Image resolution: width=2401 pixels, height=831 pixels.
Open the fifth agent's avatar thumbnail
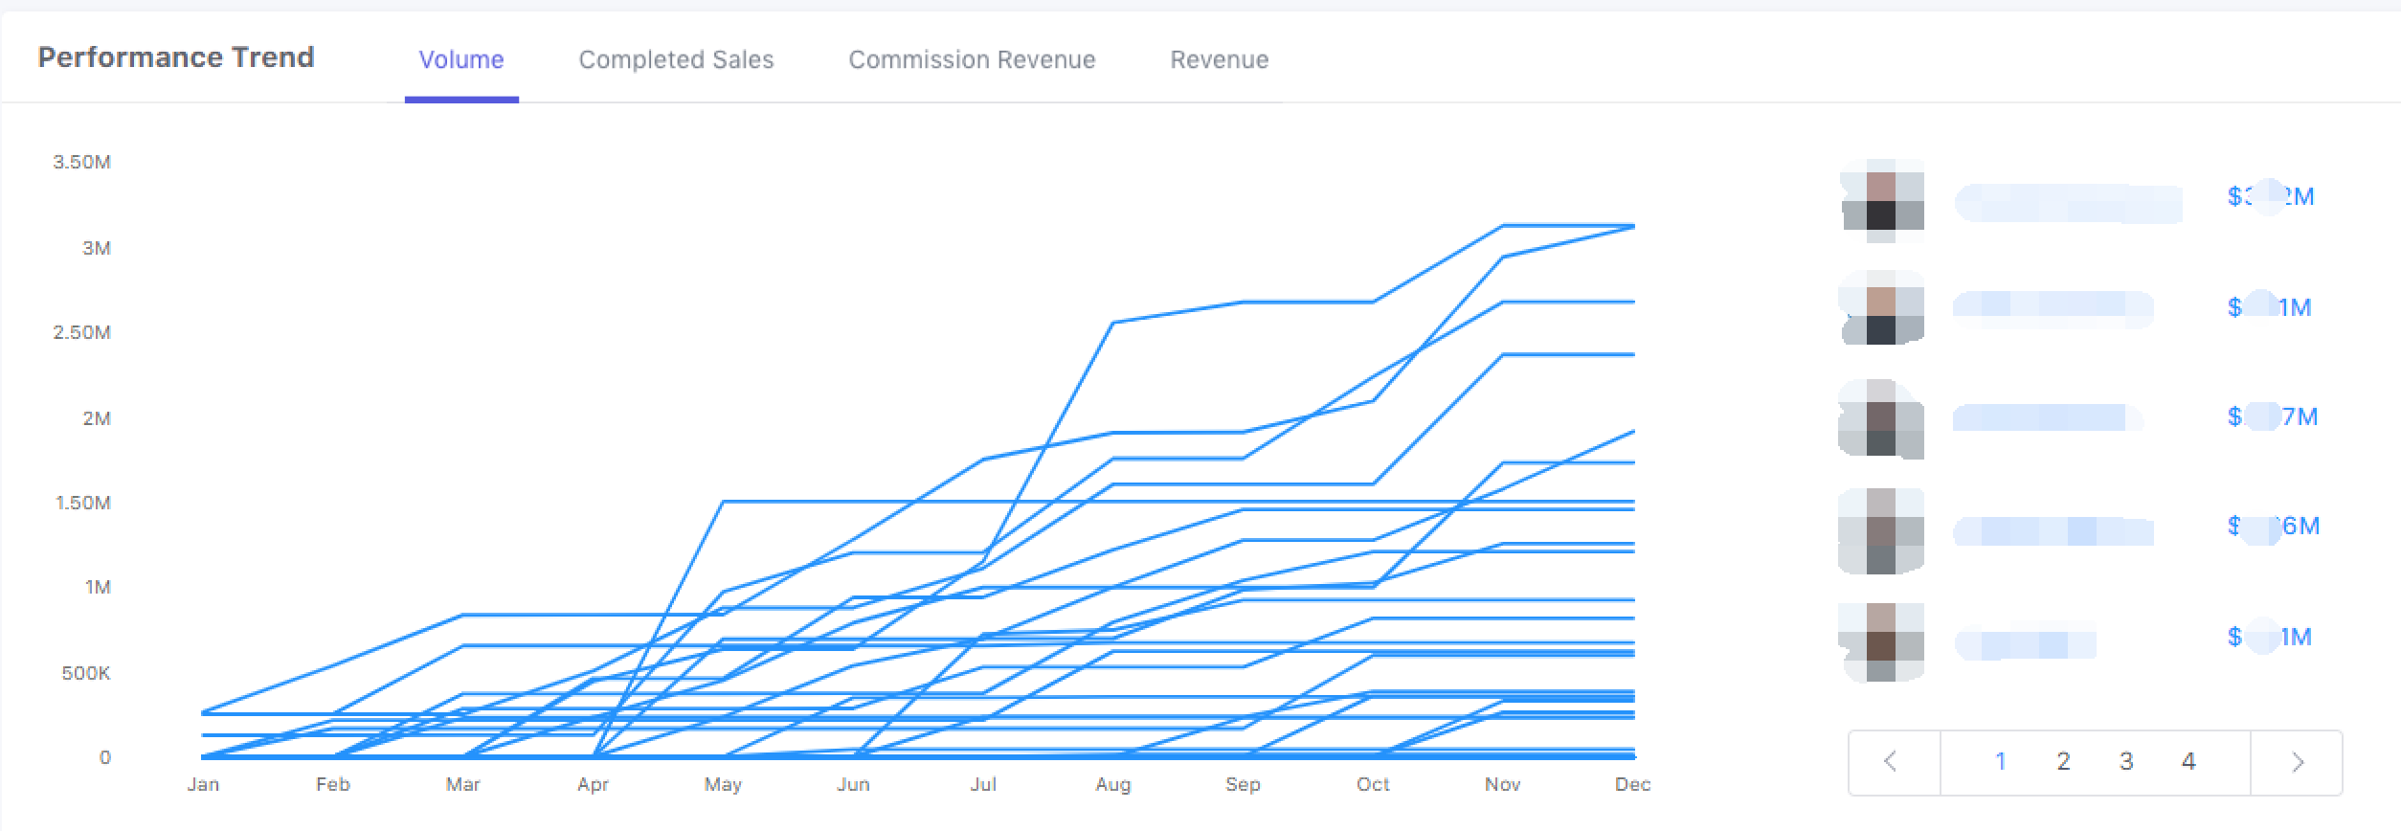(1882, 641)
